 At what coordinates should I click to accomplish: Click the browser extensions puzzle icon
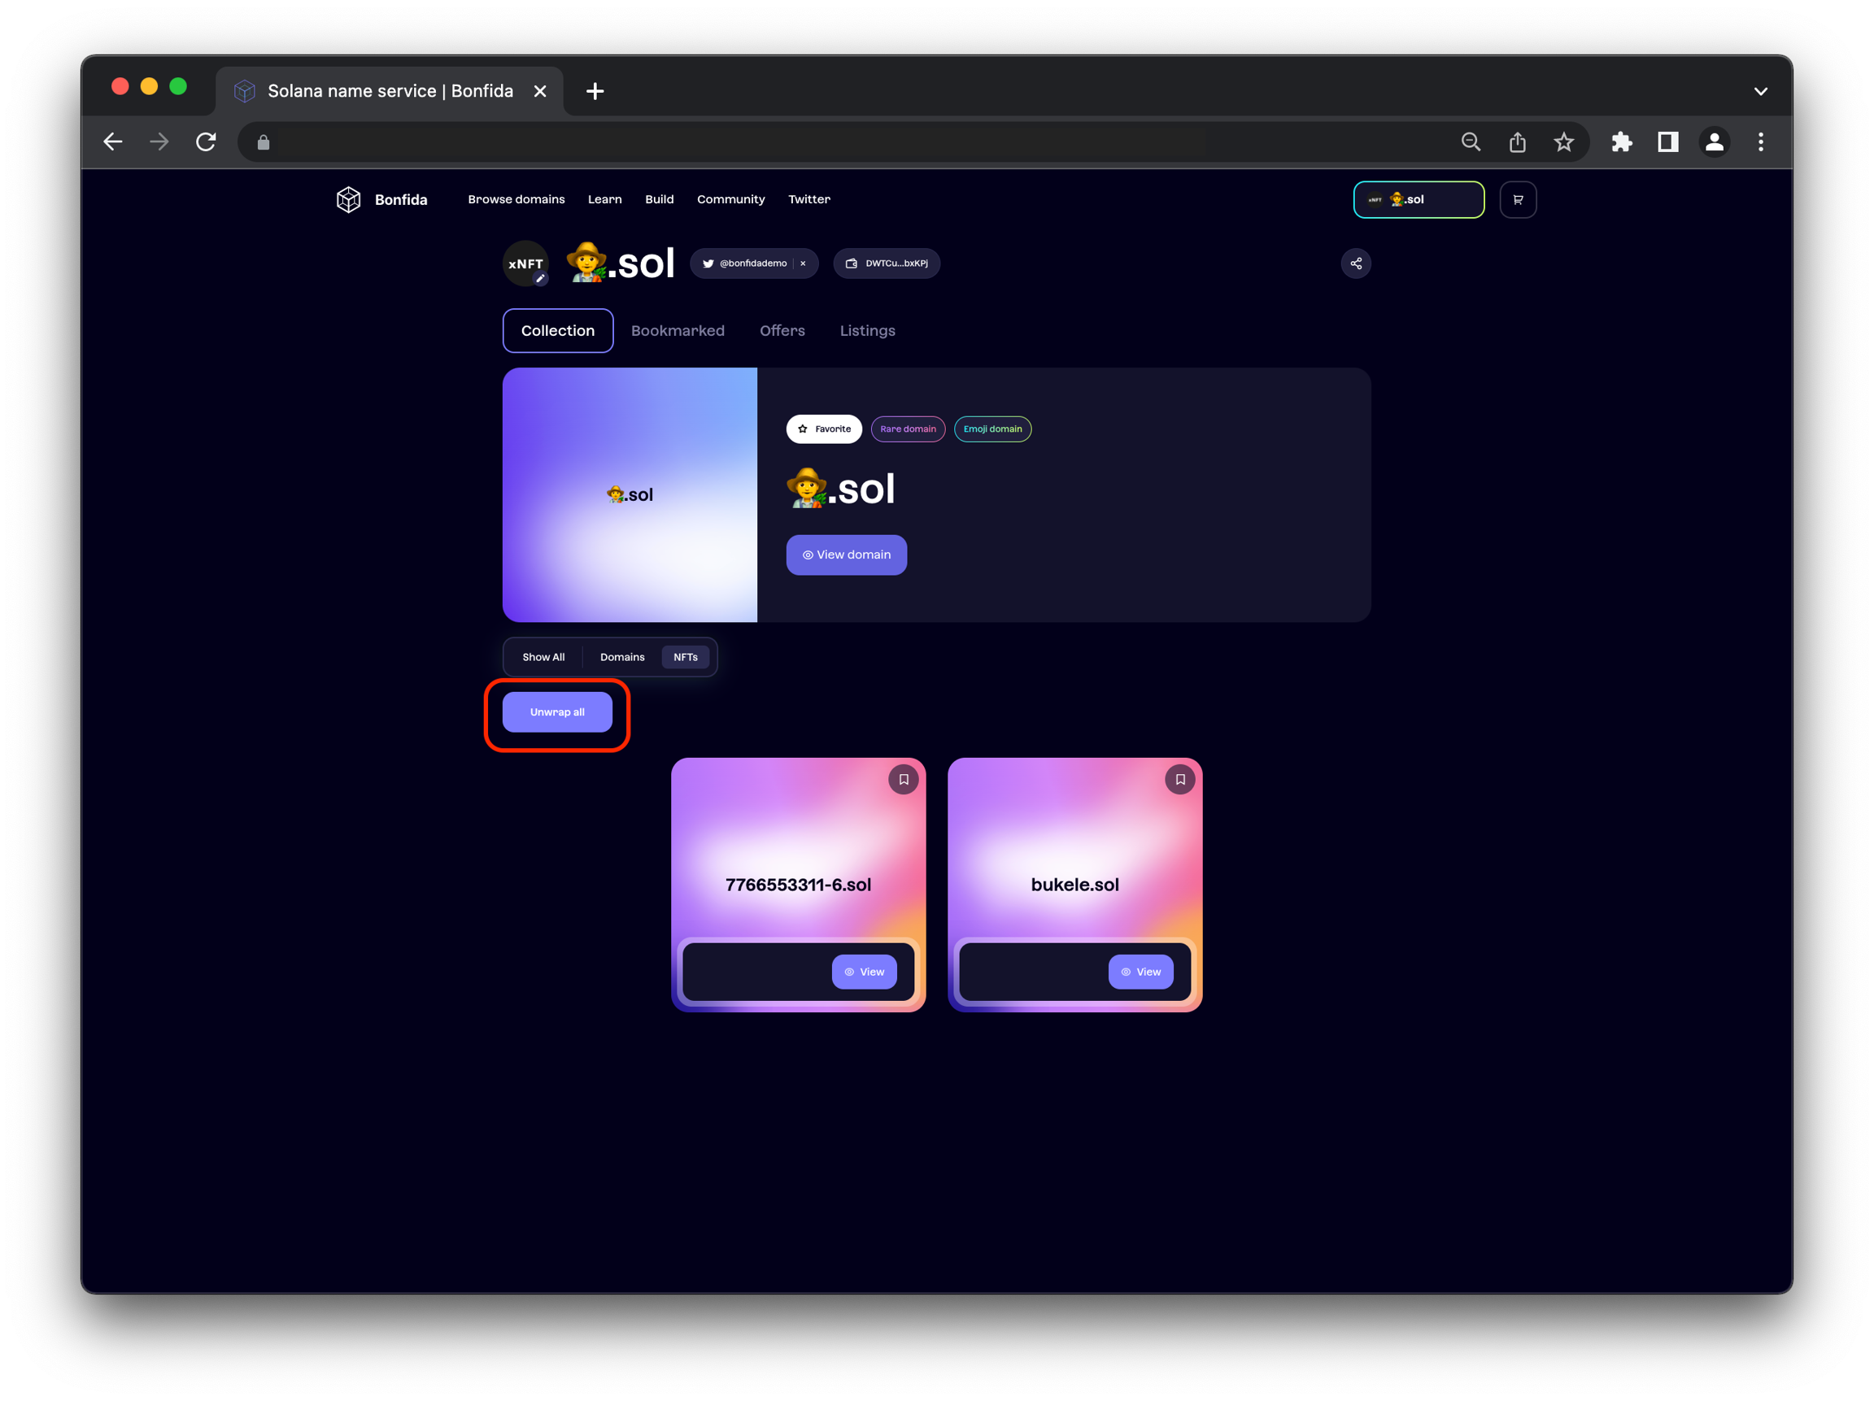(1622, 142)
